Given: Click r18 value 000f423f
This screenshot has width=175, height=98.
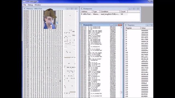Looking at the screenshot, I should (144, 70).
